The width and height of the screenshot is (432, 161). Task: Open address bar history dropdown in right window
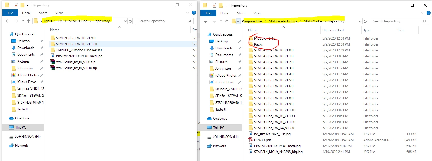tap(361, 21)
